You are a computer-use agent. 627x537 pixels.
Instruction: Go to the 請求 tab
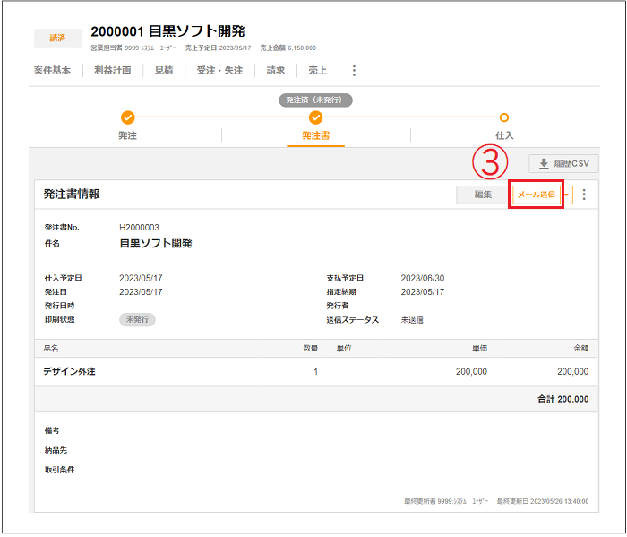click(276, 71)
